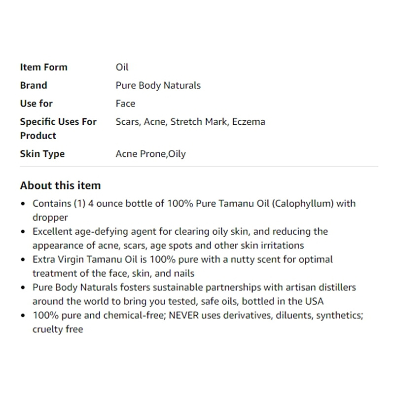The width and height of the screenshot is (394, 394).
Task: Click the Brand label
Action: 34,85
